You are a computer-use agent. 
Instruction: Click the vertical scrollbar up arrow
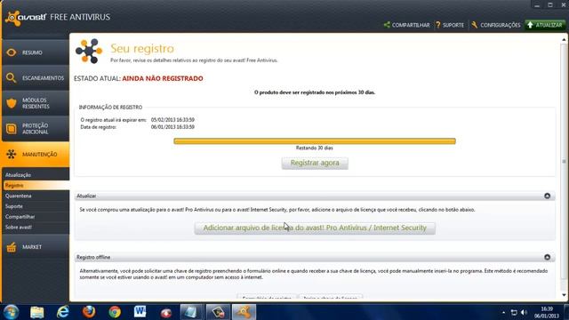point(564,39)
